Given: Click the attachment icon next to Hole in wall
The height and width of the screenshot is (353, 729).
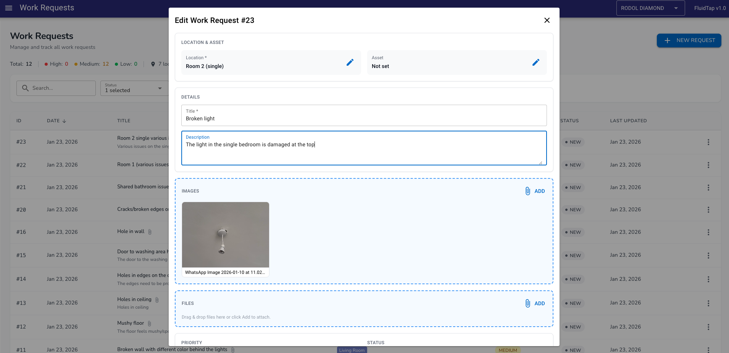Looking at the screenshot, I should 150,232.
